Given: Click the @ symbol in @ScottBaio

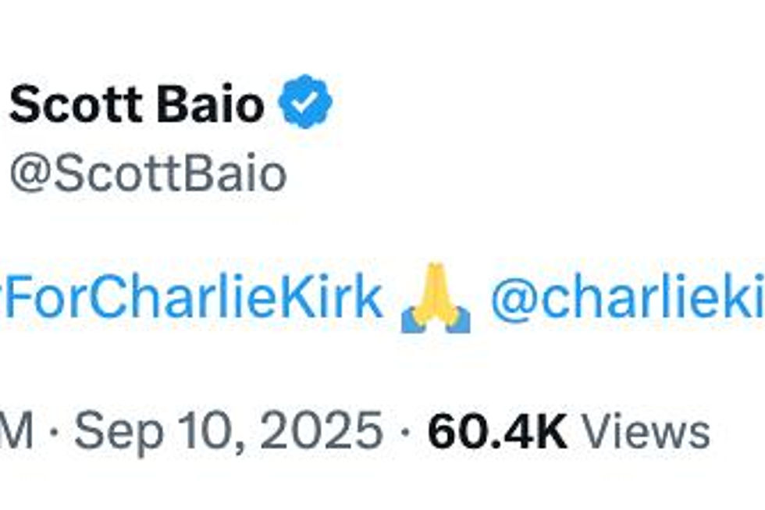Looking at the screenshot, I should point(30,177).
